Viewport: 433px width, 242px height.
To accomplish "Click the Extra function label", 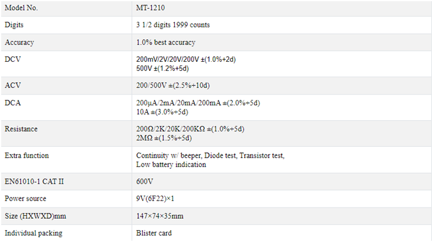I will pos(27,156).
